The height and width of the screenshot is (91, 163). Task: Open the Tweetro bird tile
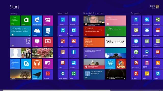[37, 75]
